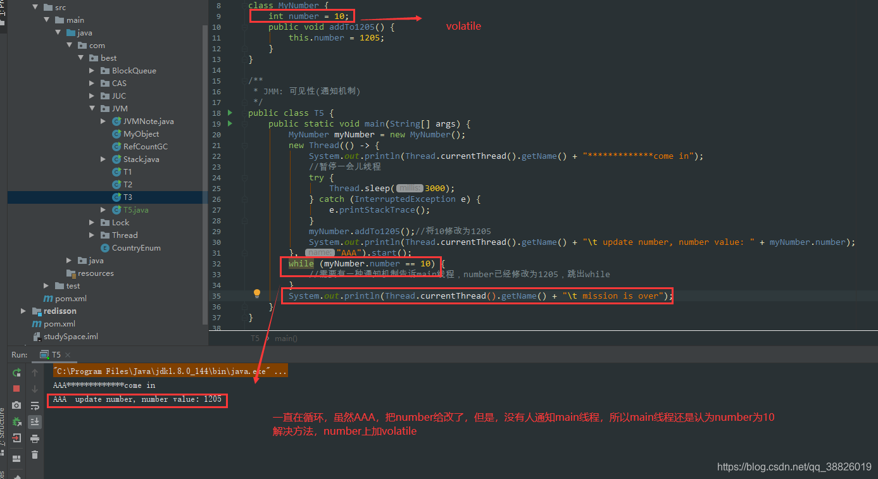878x479 pixels.
Task: Toggle soft-wrap in the console
Action: click(x=35, y=406)
